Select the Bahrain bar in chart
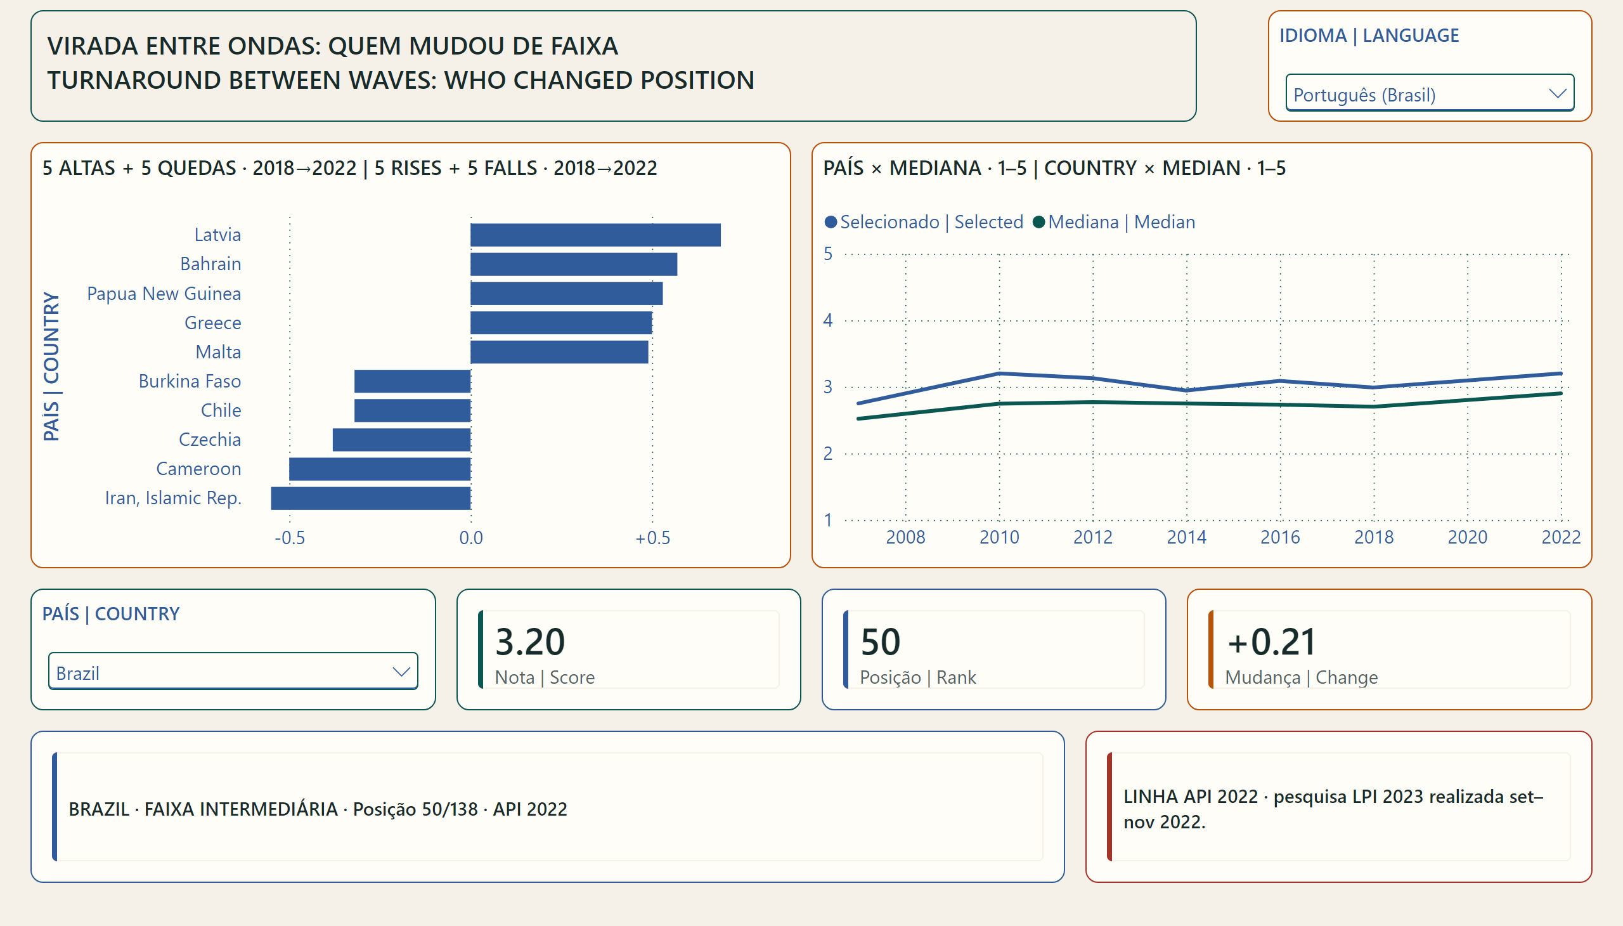This screenshot has height=926, width=1623. [573, 264]
